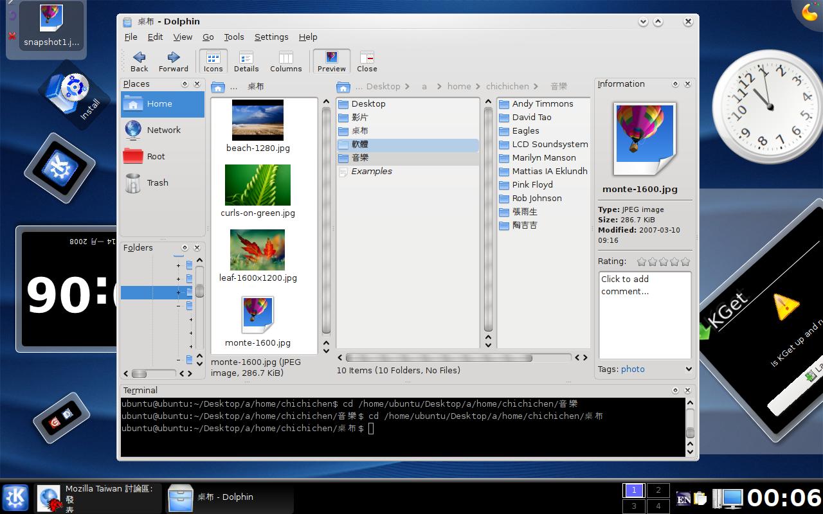Click the 'Click to add comment' field

pyautogui.click(x=644, y=315)
